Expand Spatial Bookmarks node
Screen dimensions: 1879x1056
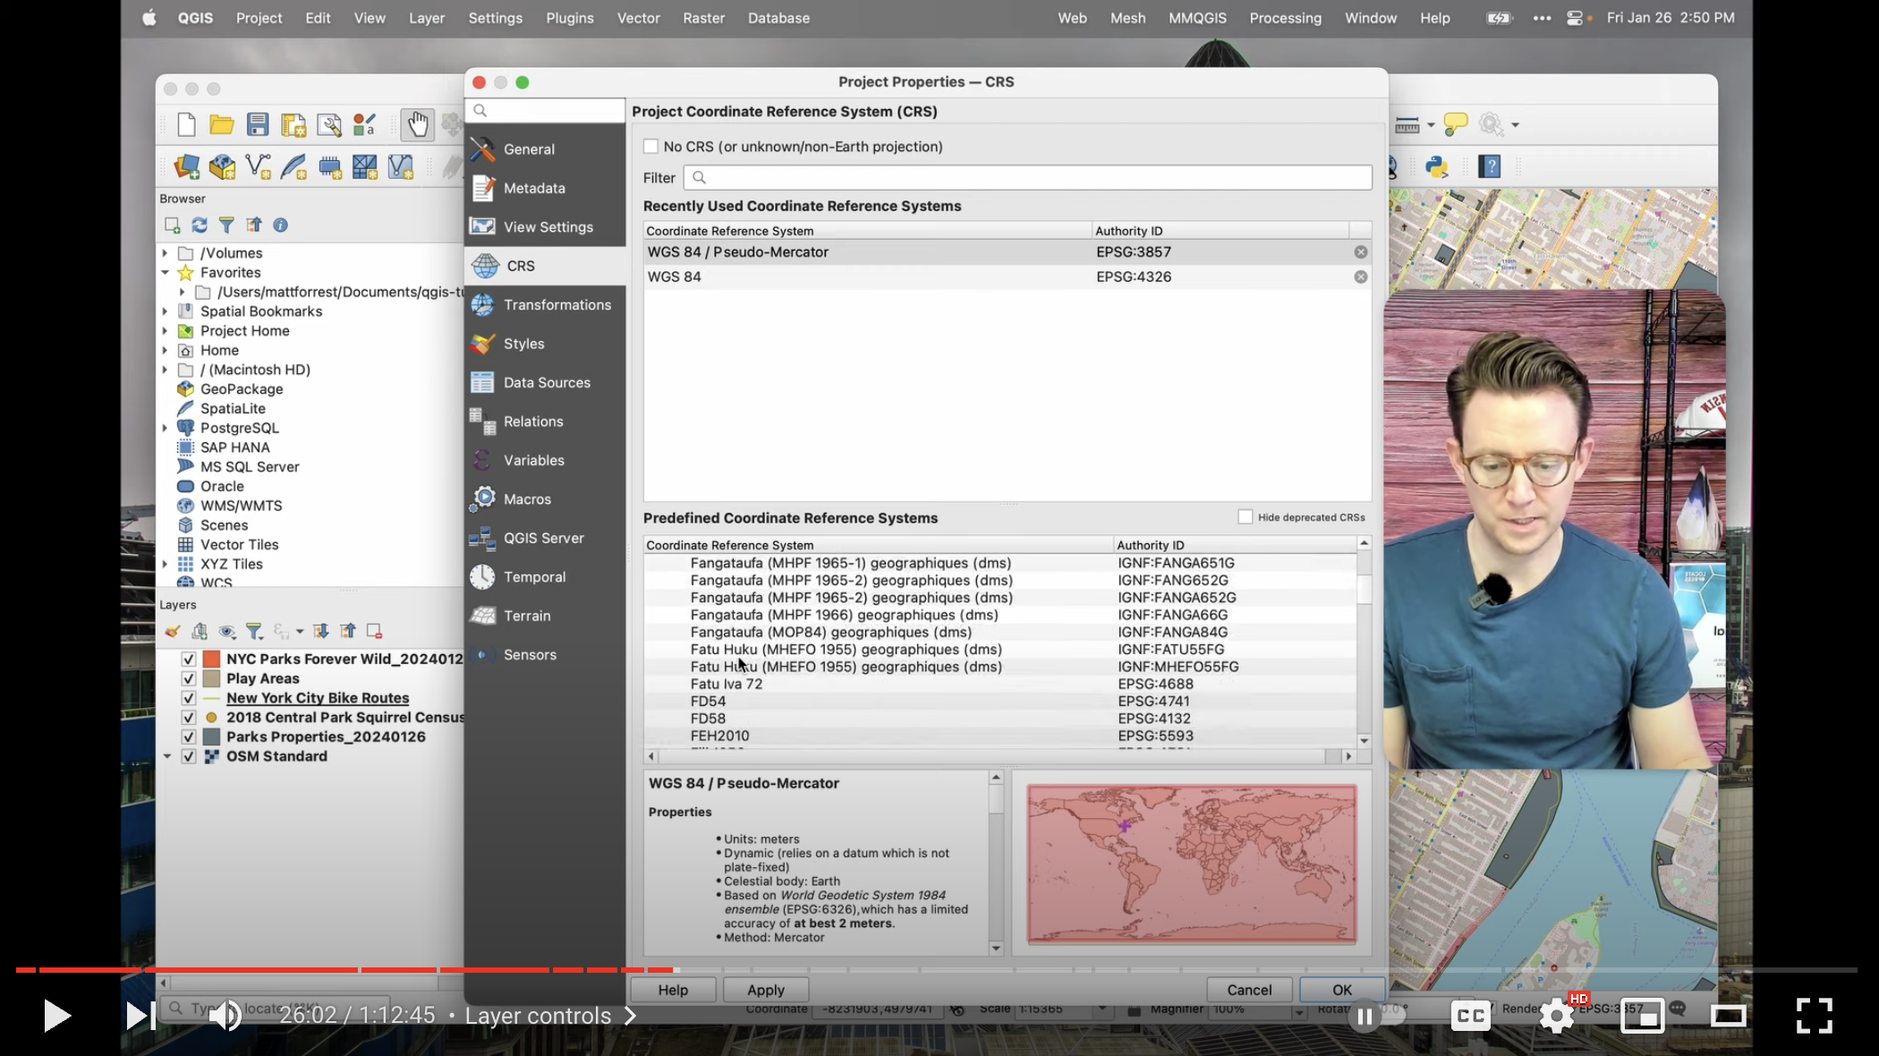click(166, 311)
